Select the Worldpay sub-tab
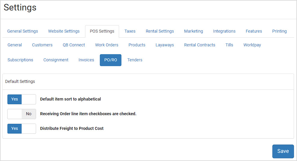Viewport: 297px width, 161px height. tap(252, 45)
